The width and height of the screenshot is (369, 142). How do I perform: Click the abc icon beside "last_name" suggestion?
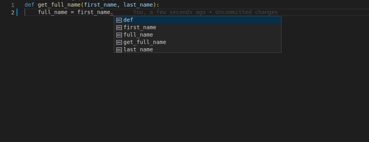point(119,49)
